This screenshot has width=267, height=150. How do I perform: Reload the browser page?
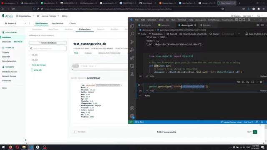pyautogui.click(x=13, y=9)
